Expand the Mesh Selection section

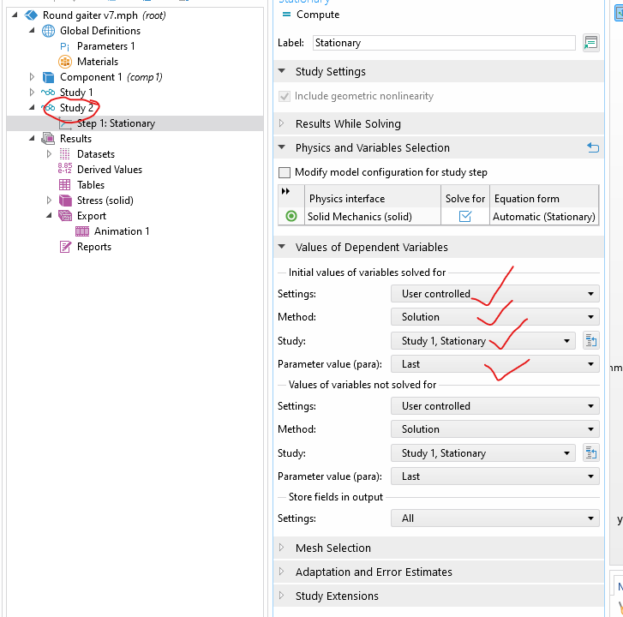pyautogui.click(x=332, y=548)
